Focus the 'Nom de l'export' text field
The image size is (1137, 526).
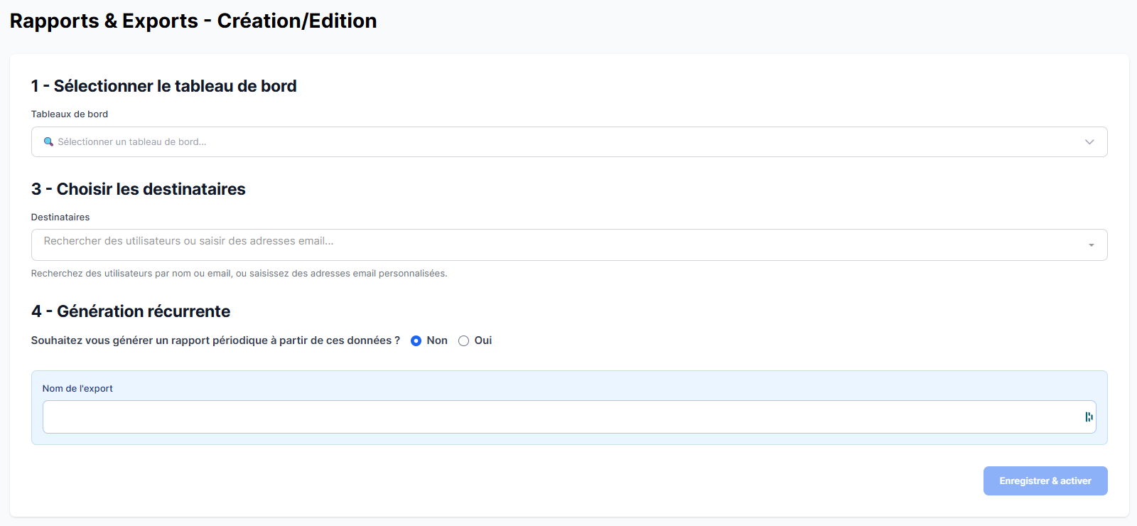tap(561, 417)
